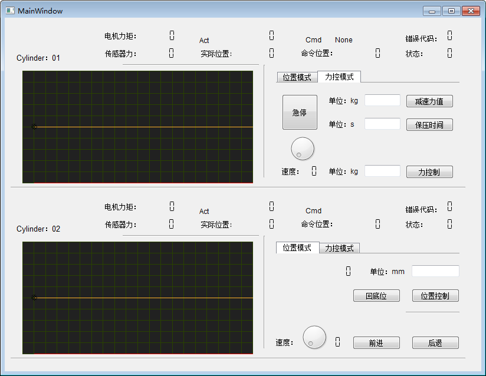
Task: Click the 'Cylinder: 01' label
Action: click(x=38, y=58)
